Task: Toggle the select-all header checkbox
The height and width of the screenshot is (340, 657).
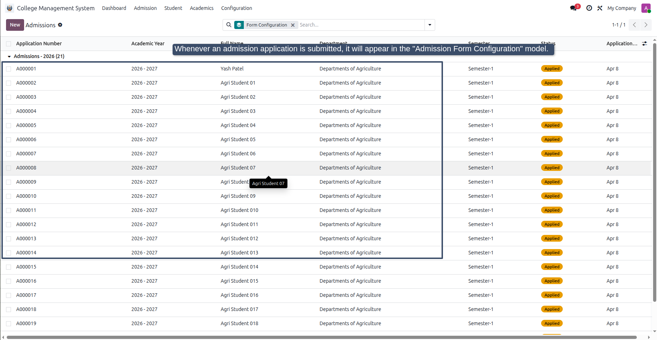Action: 9,44
